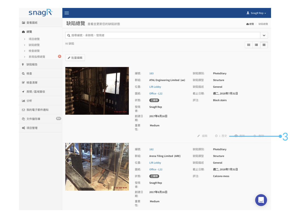The width and height of the screenshot is (290, 218).
Task: Click 'Arena Tiling Limited (ARE)' text
Action: [x=165, y=156]
